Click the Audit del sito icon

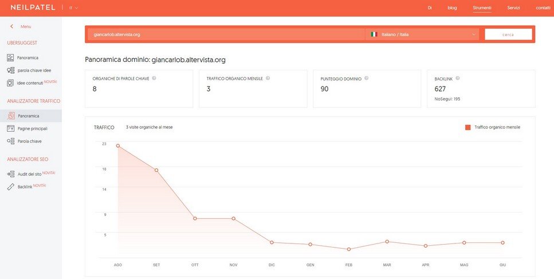[x=10, y=174]
